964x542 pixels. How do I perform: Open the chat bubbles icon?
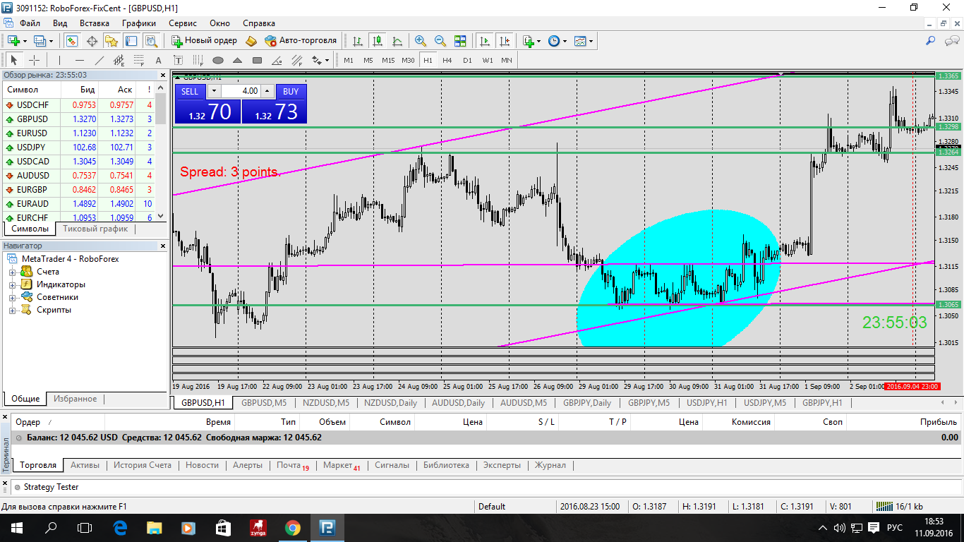tap(950, 41)
